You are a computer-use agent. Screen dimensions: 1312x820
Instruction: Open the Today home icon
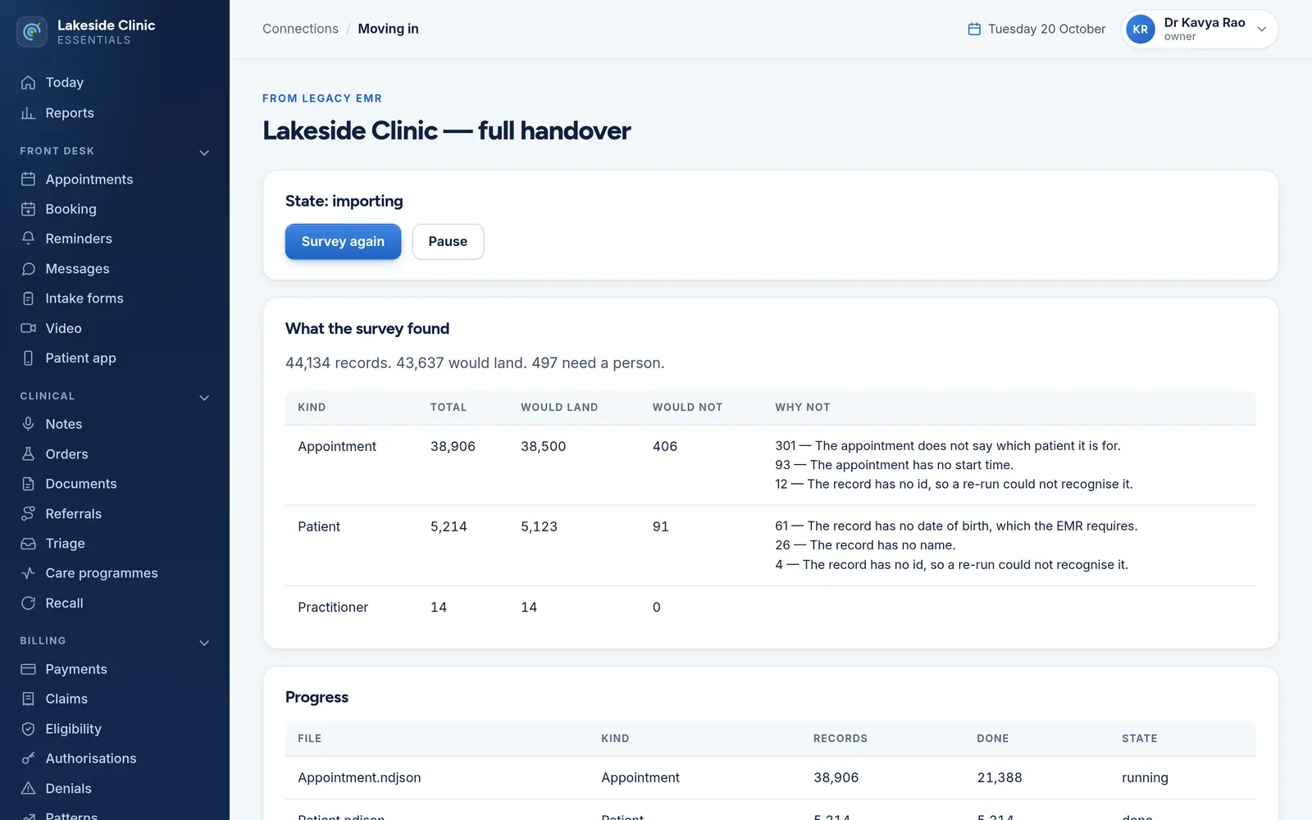tap(28, 83)
